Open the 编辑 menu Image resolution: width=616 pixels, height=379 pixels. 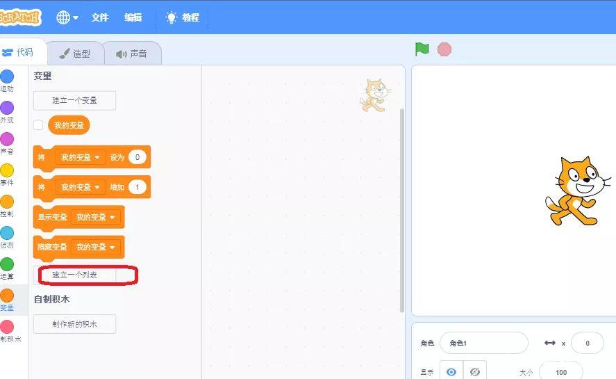point(133,17)
